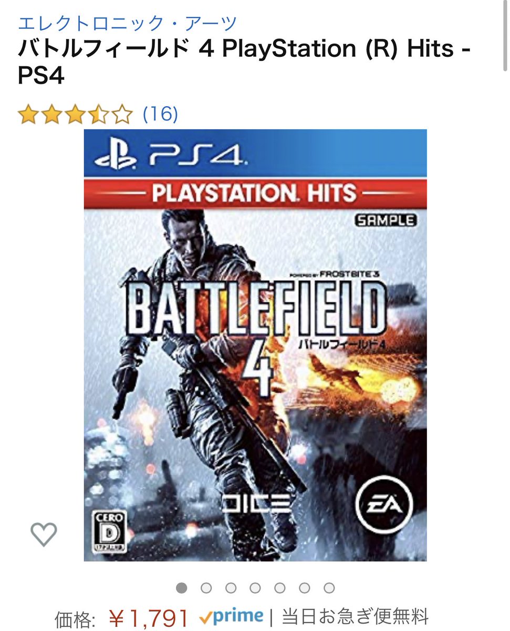
Task: Open the Battlefield 4 cover image
Action: (255, 345)
